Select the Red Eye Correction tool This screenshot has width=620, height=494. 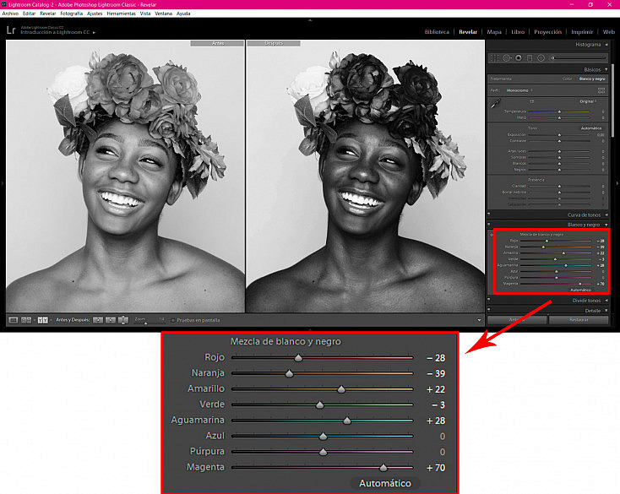(x=518, y=58)
